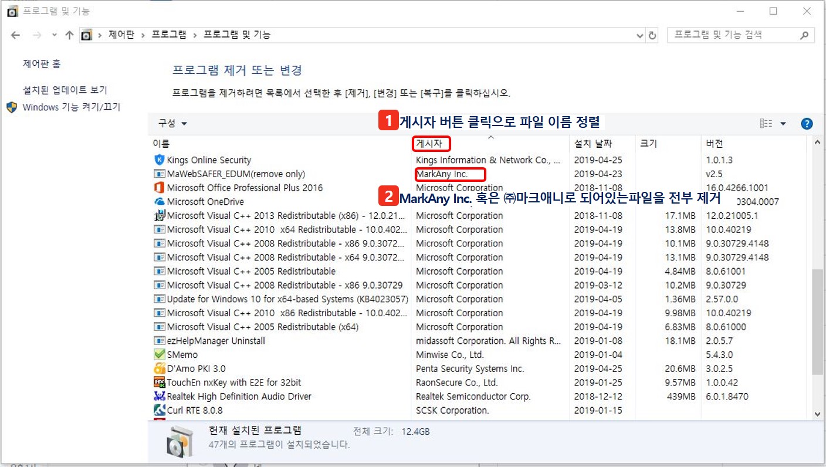Expand the chevron after 프로그램 breadcrumb
Screen dimensions: 826x467
pyautogui.click(x=195, y=35)
